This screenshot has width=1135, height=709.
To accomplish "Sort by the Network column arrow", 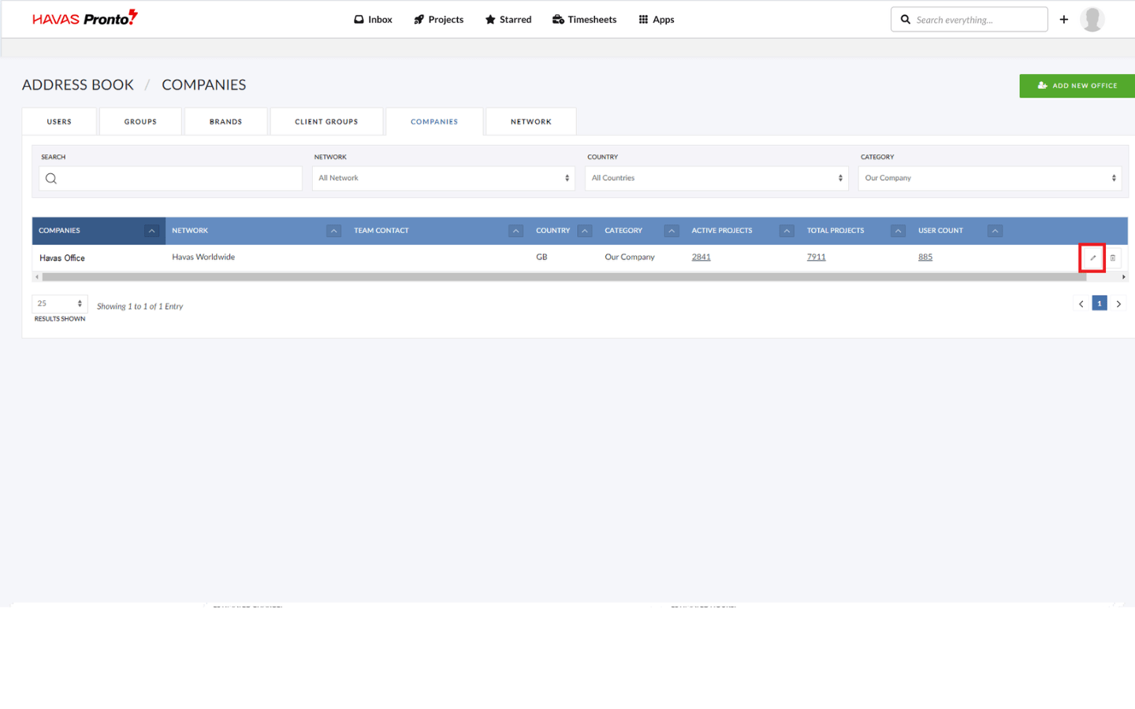I will coord(334,231).
